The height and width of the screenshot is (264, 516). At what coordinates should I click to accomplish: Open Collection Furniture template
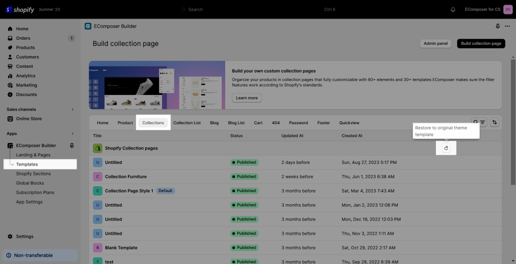125,177
